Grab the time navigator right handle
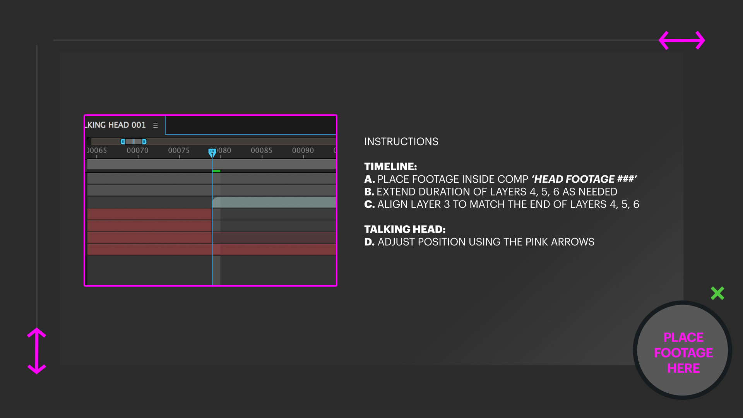This screenshot has height=418, width=743. [x=144, y=142]
